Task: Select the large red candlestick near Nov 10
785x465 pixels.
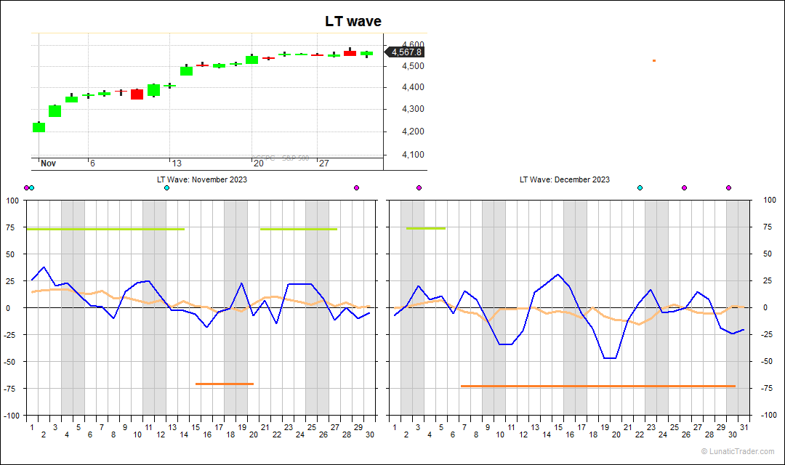Action: coord(137,94)
